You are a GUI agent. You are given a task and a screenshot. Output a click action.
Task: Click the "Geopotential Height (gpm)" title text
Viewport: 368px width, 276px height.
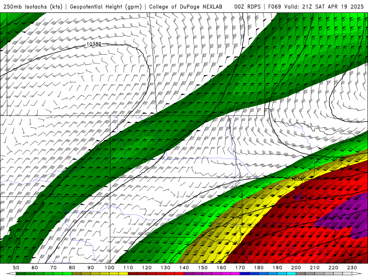(106, 7)
